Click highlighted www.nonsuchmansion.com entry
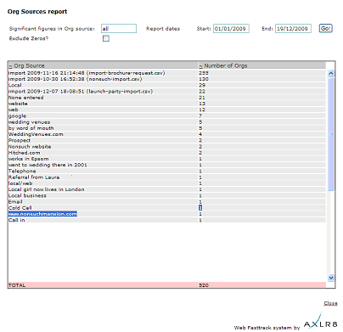This screenshot has height=332, width=343. click(x=42, y=214)
